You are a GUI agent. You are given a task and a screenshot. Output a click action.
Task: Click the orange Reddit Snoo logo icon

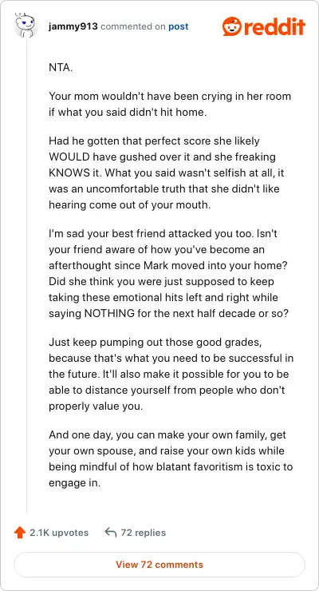click(231, 26)
